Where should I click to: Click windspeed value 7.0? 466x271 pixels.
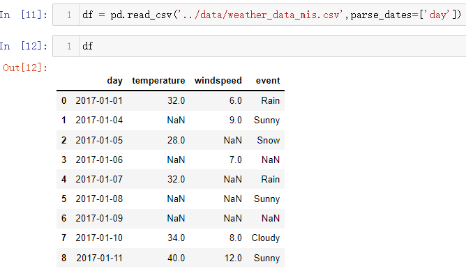point(235,160)
